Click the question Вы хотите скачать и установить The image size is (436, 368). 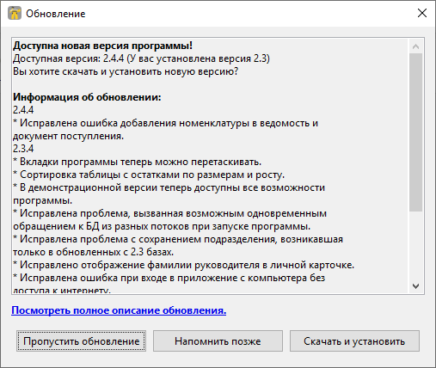point(126,71)
